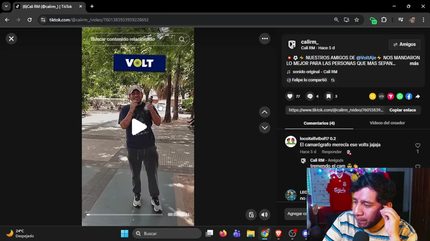This screenshot has height=241, width=430.
Task: Click the install app icon in the address bar
Action: click(346, 20)
